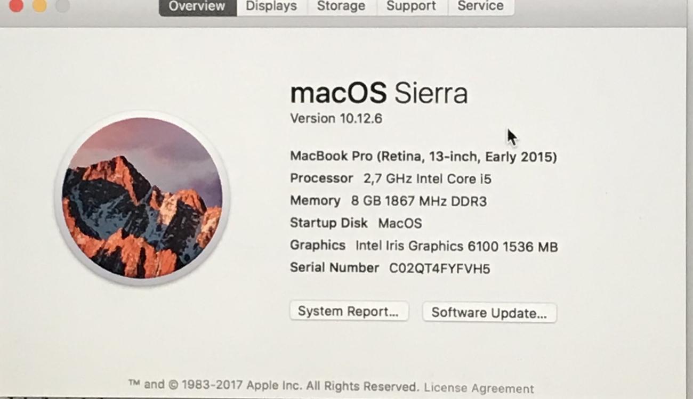The height and width of the screenshot is (399, 693).
Task: Open the License Agreement link
Action: [479, 388]
